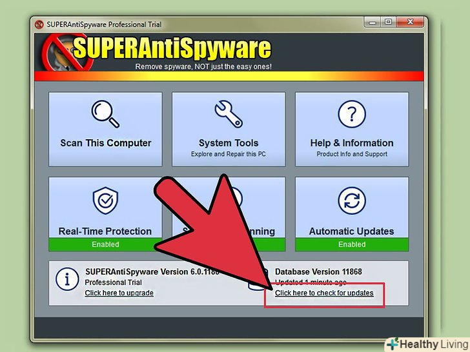The height and width of the screenshot is (352, 470).
Task: Maximize the SUPERAntiSpyware window
Action: coord(388,23)
